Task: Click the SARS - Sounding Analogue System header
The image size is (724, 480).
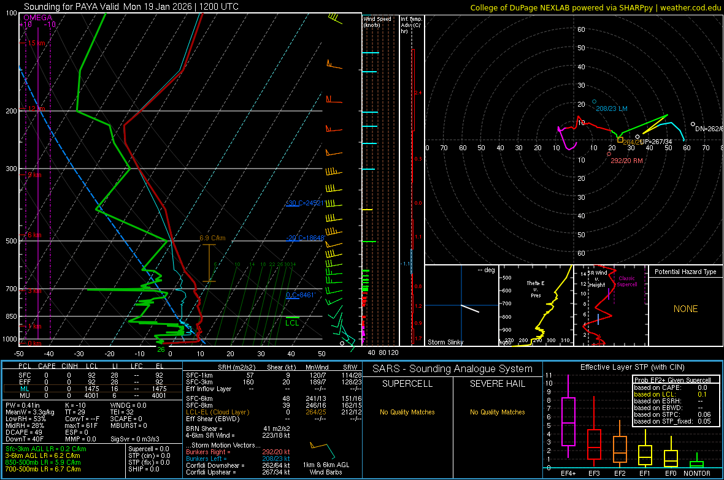Action: [x=453, y=369]
